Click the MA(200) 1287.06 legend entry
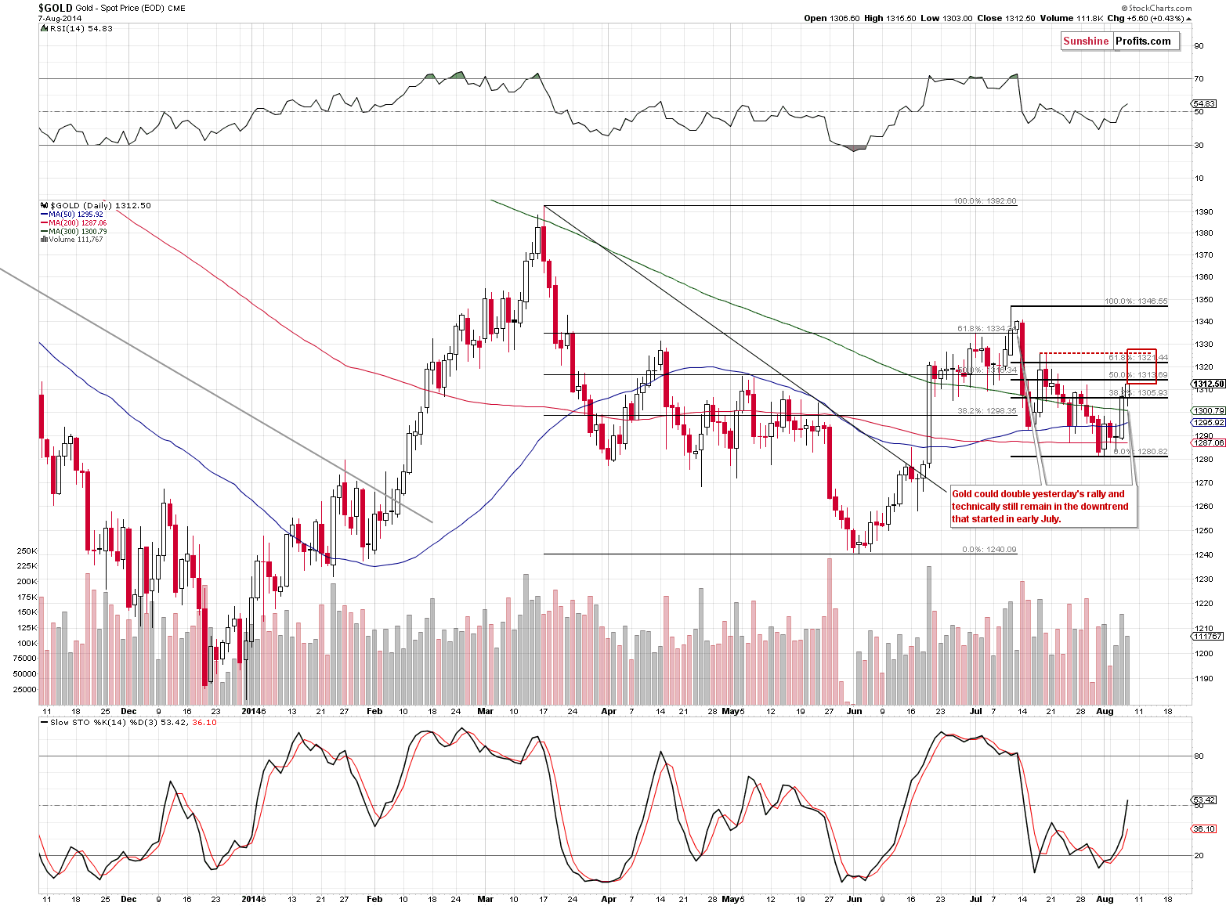The image size is (1226, 906). coord(78,223)
